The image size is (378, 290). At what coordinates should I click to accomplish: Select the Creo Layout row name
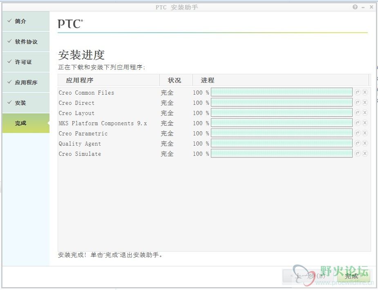(x=76, y=113)
